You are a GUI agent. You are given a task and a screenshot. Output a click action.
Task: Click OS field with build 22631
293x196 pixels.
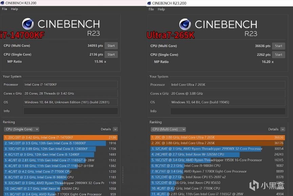coord(71,102)
